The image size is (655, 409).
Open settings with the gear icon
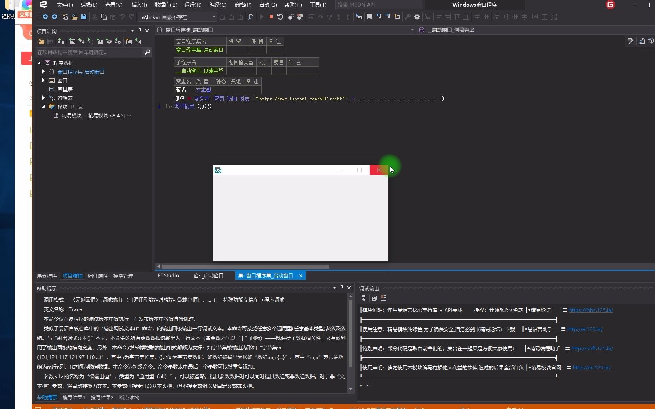click(417, 17)
